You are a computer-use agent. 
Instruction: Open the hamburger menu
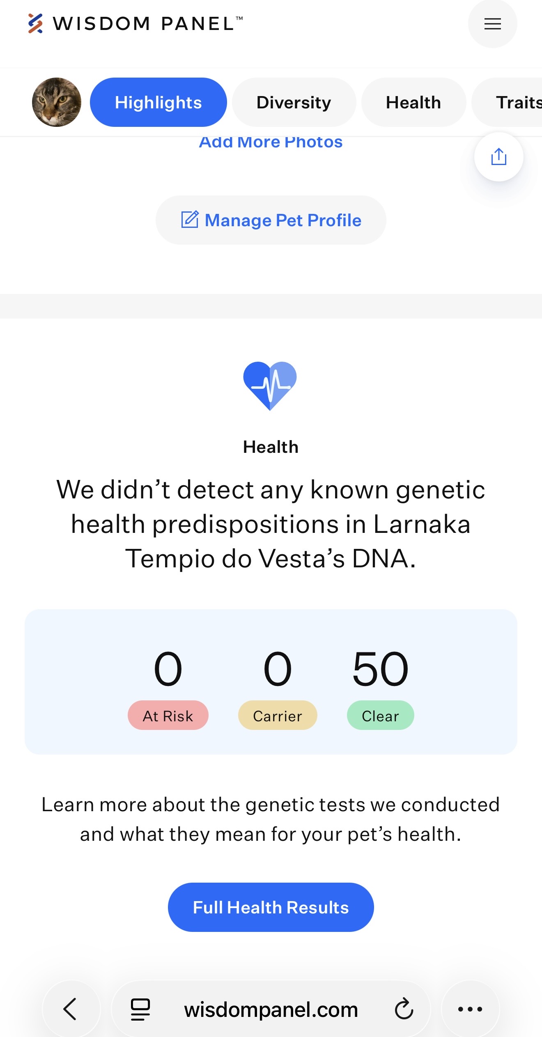(x=492, y=24)
